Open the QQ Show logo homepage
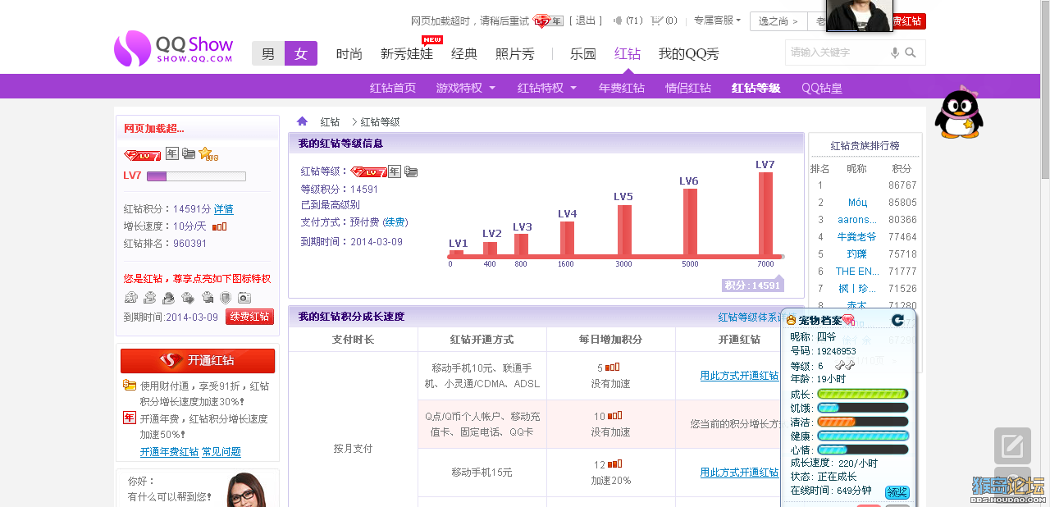The image size is (1050, 507). tap(174, 48)
